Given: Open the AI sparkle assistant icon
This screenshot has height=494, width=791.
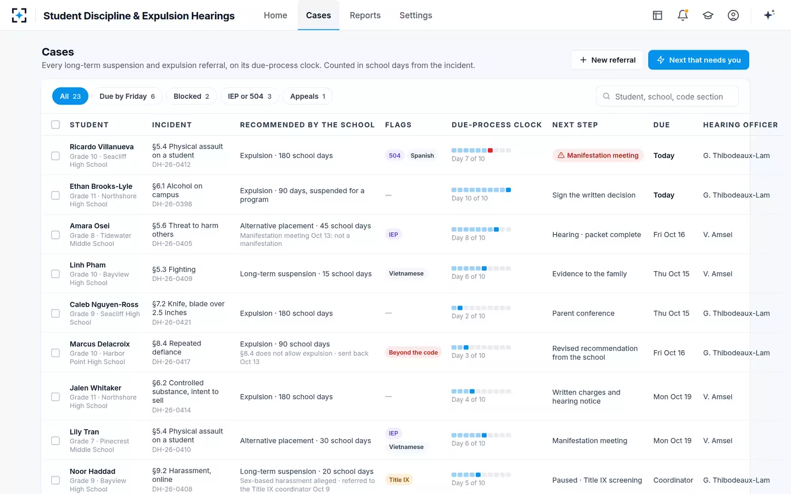Looking at the screenshot, I should coord(769,15).
